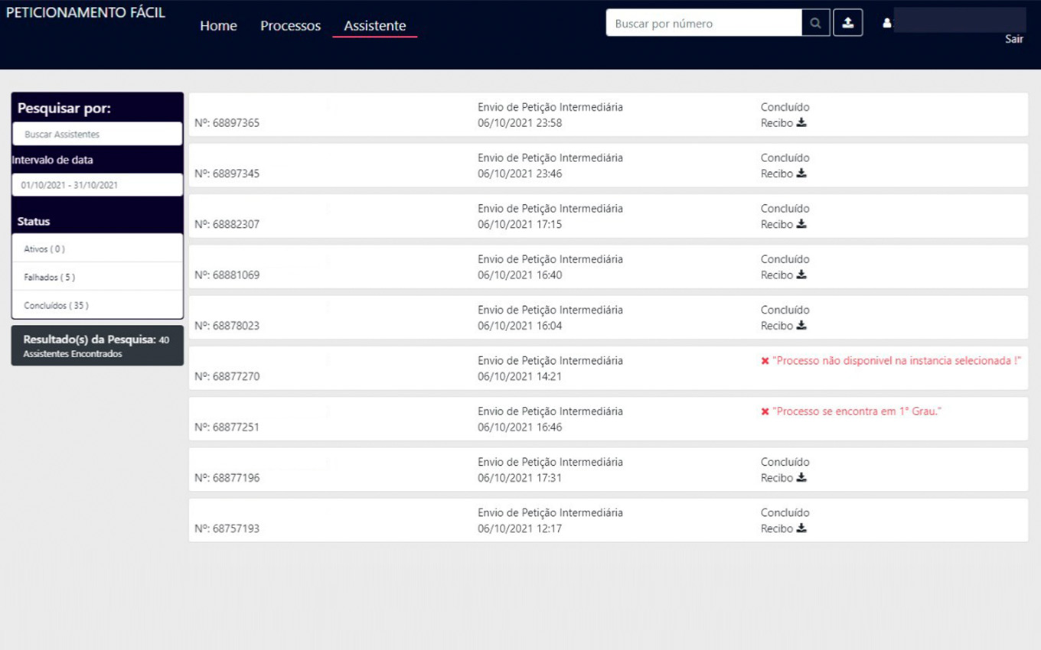
Task: Click the upload icon button in header
Action: click(848, 23)
